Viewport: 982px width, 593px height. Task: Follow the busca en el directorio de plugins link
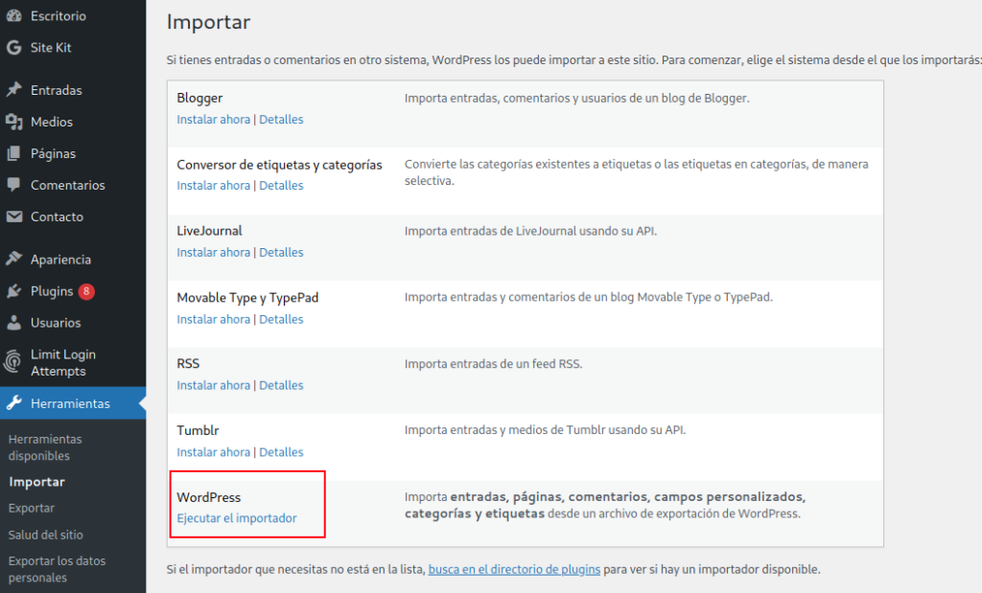click(514, 569)
